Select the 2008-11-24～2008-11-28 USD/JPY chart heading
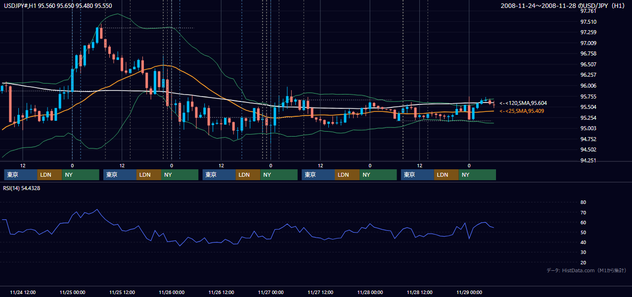 tap(563, 5)
